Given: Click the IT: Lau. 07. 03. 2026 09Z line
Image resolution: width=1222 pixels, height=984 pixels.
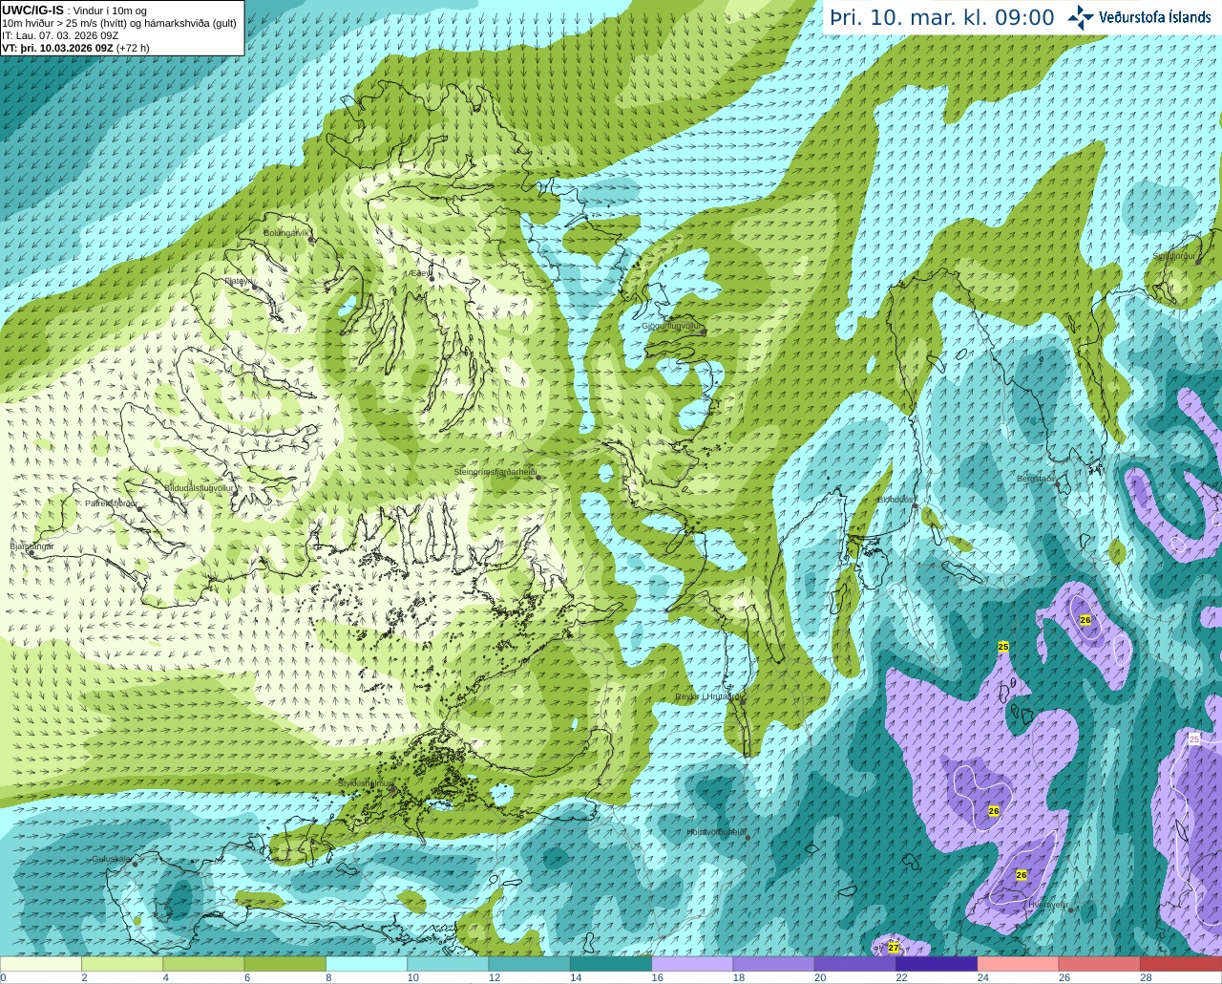Looking at the screenshot, I should 60,35.
